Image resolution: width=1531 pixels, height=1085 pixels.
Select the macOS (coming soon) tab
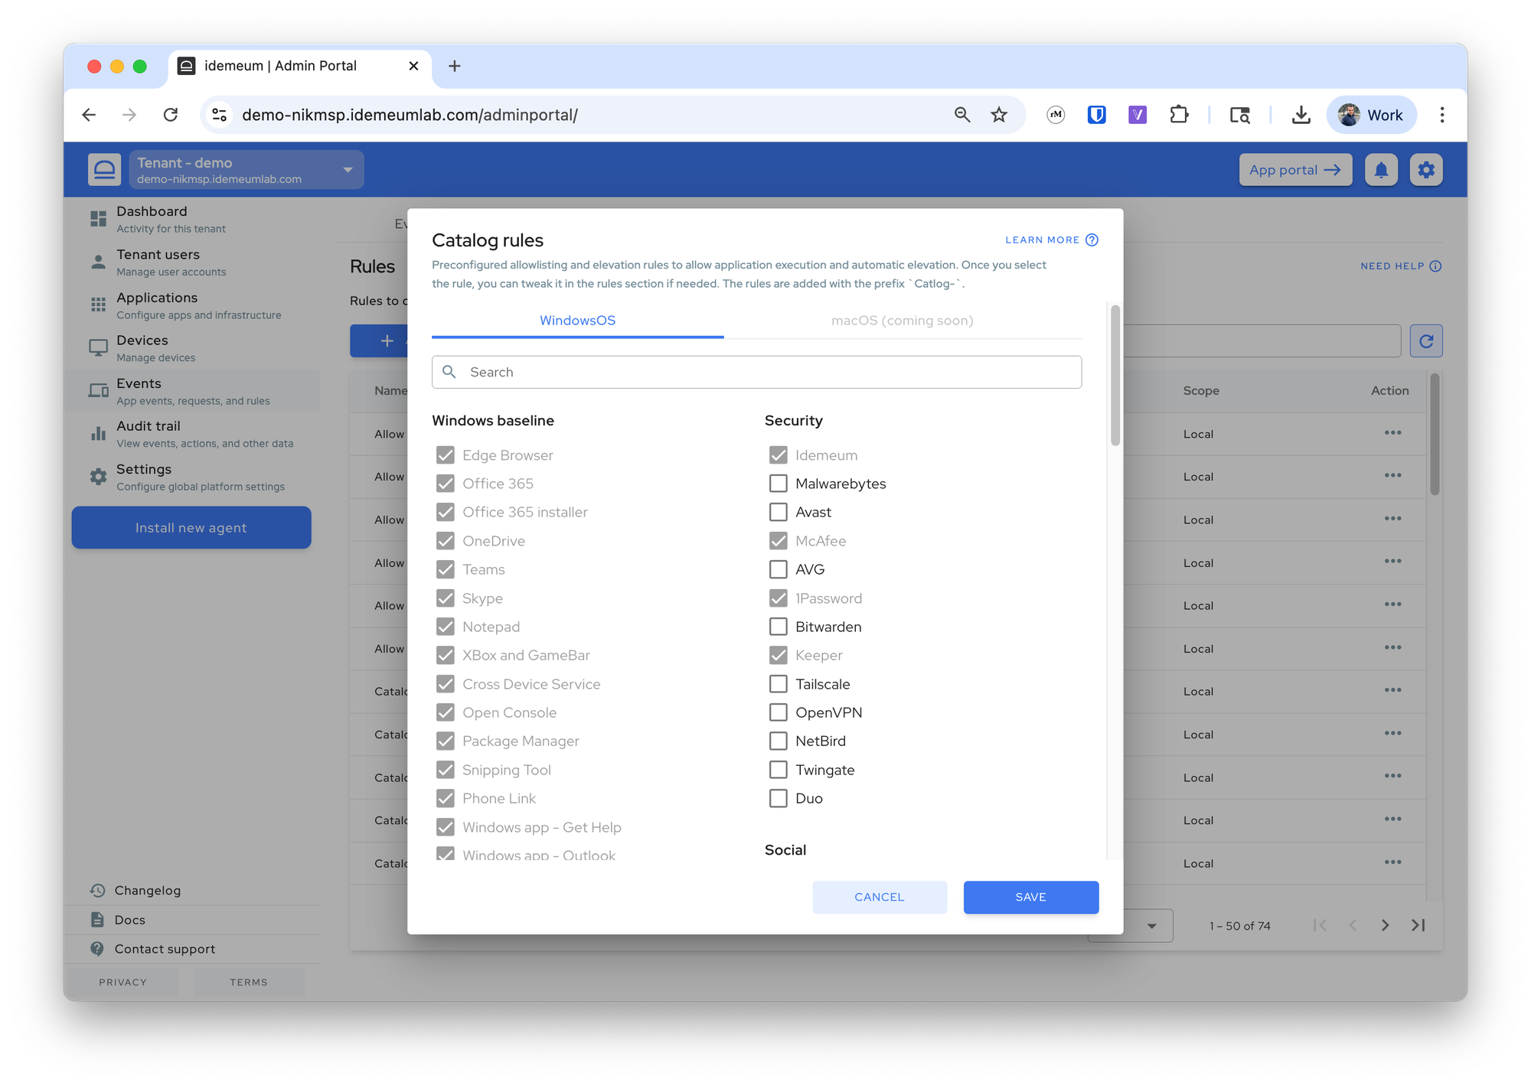click(902, 321)
